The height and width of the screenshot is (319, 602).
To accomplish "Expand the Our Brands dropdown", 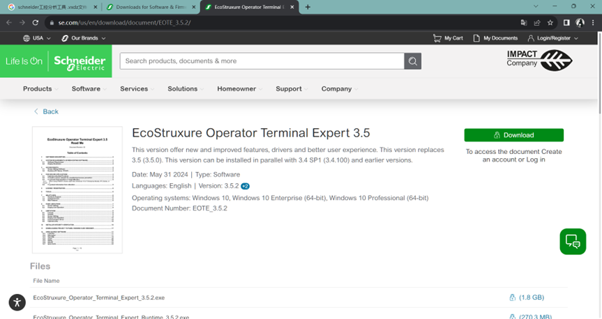I will (84, 38).
